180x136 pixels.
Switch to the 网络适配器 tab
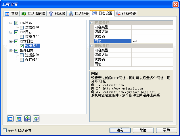(33, 14)
